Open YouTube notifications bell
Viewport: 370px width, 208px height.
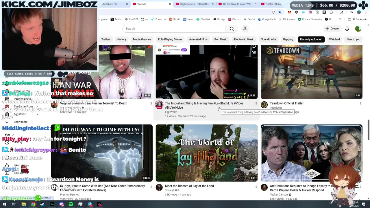(347, 29)
